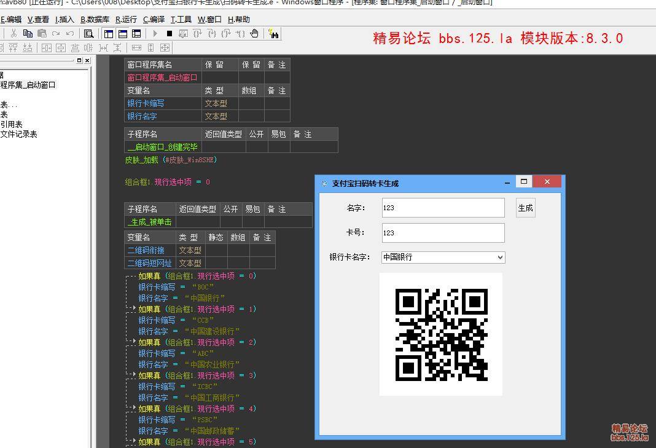656x448 pixels.
Task: Open the R.运行 menu
Action: click(x=126, y=19)
